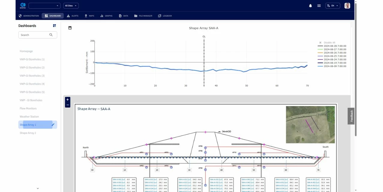The image size is (383, 192).
Task: Switch to the File Manager tab
Action: (143, 16)
